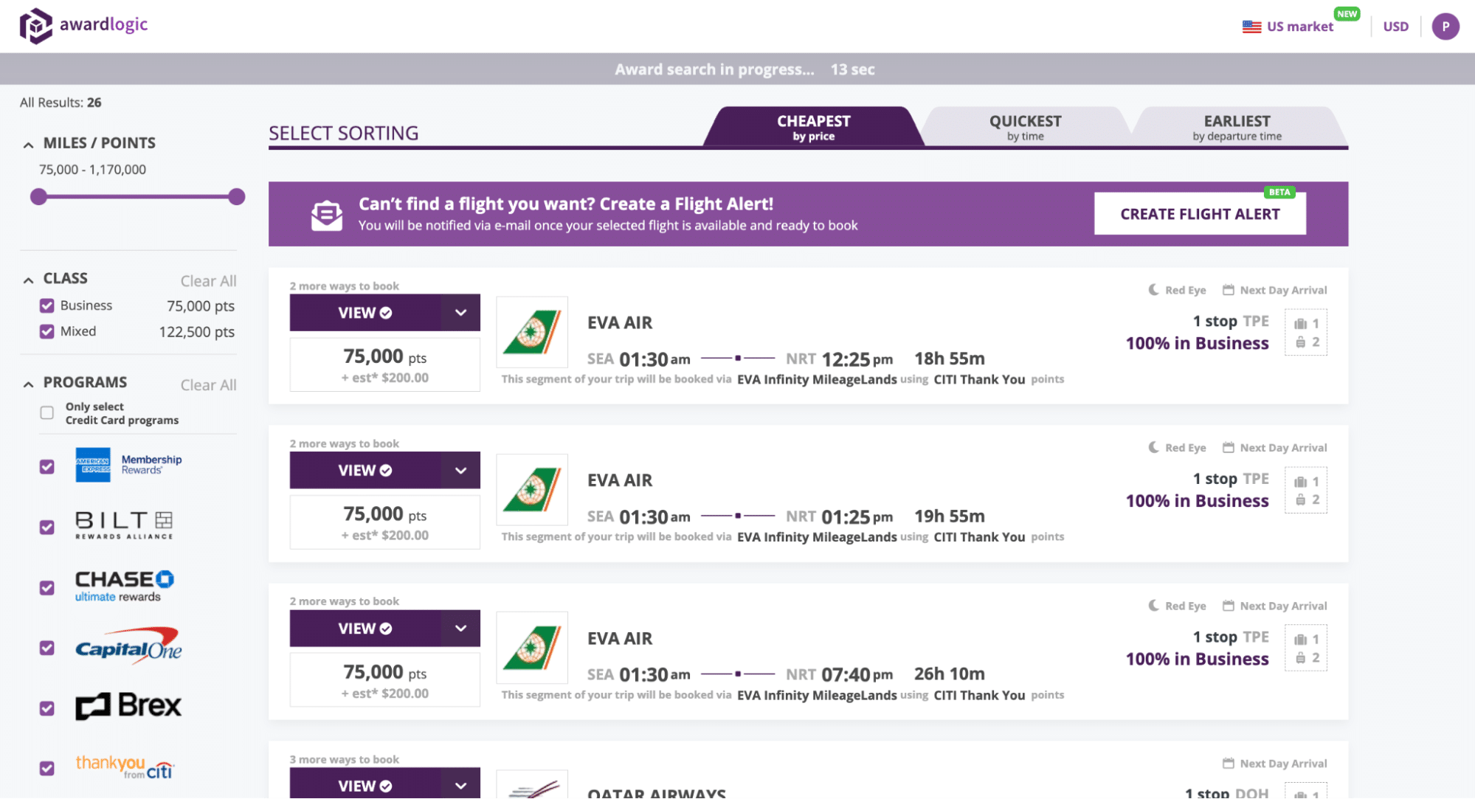Click the awardlogic logo icon
Viewport: 1475px width, 799px height.
point(35,26)
